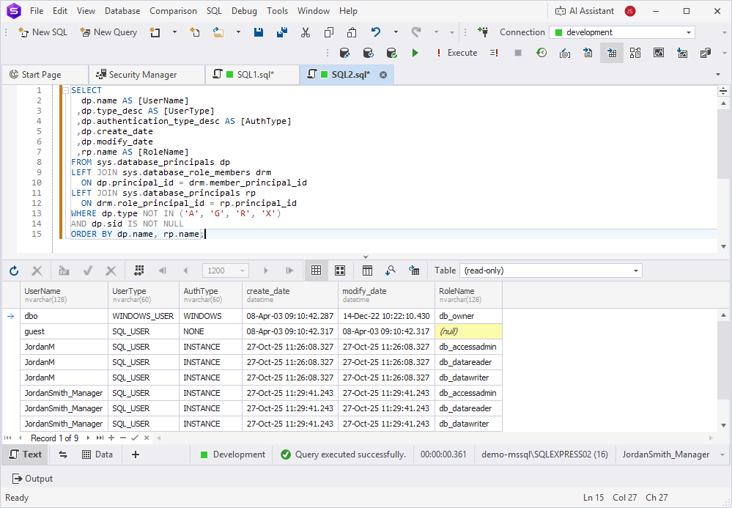Open the development connection dropdown

[621, 32]
